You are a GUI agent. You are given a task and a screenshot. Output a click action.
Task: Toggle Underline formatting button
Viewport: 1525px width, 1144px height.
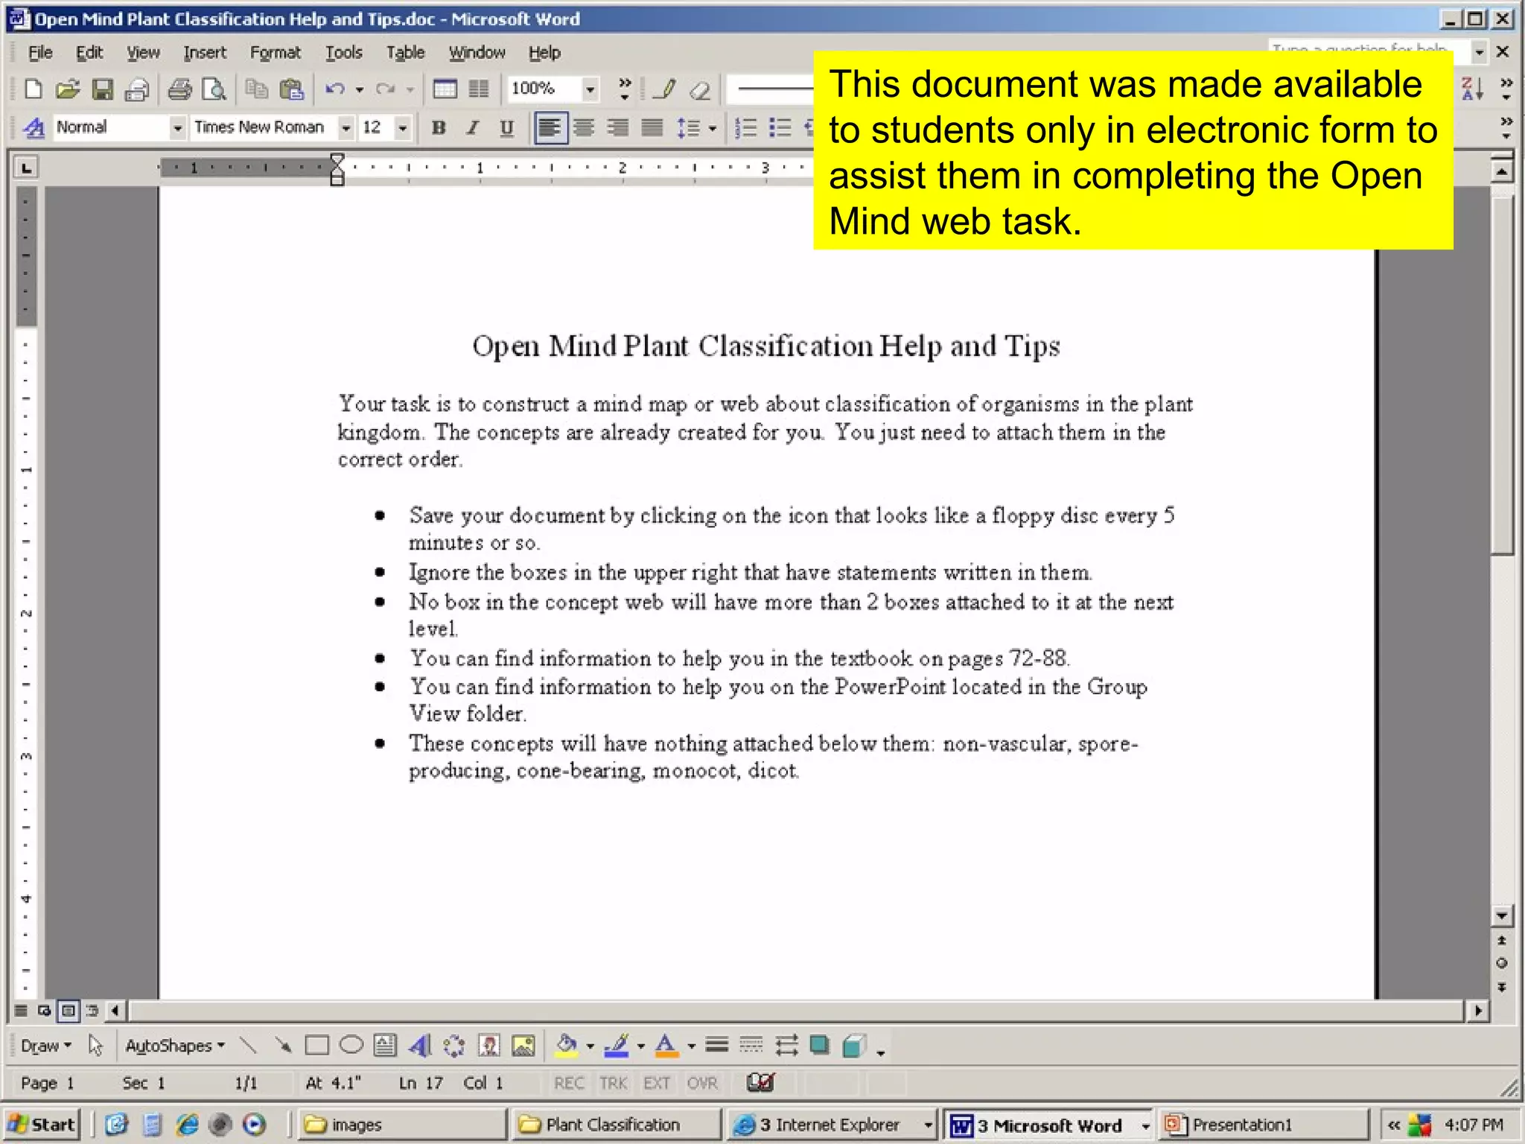pos(506,128)
